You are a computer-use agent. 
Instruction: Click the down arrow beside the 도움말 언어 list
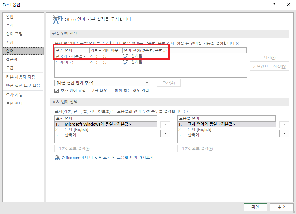coord(284,133)
